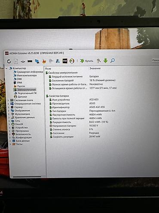159x213 pixels.
Task: Expand the Мультимедиа node
Action: (9, 114)
